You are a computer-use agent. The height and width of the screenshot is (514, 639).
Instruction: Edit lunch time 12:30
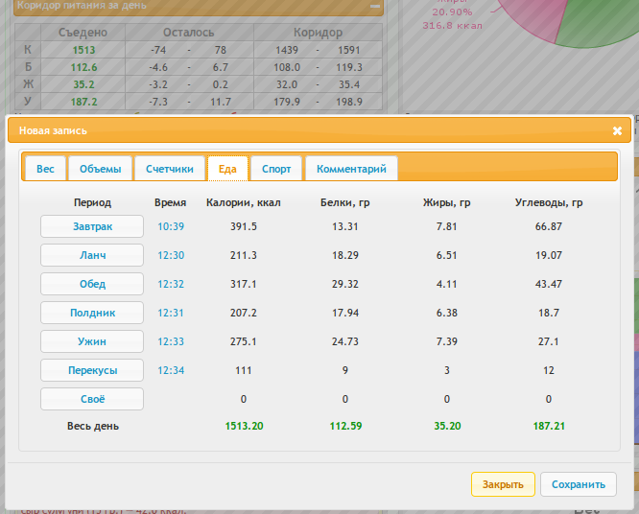point(171,255)
